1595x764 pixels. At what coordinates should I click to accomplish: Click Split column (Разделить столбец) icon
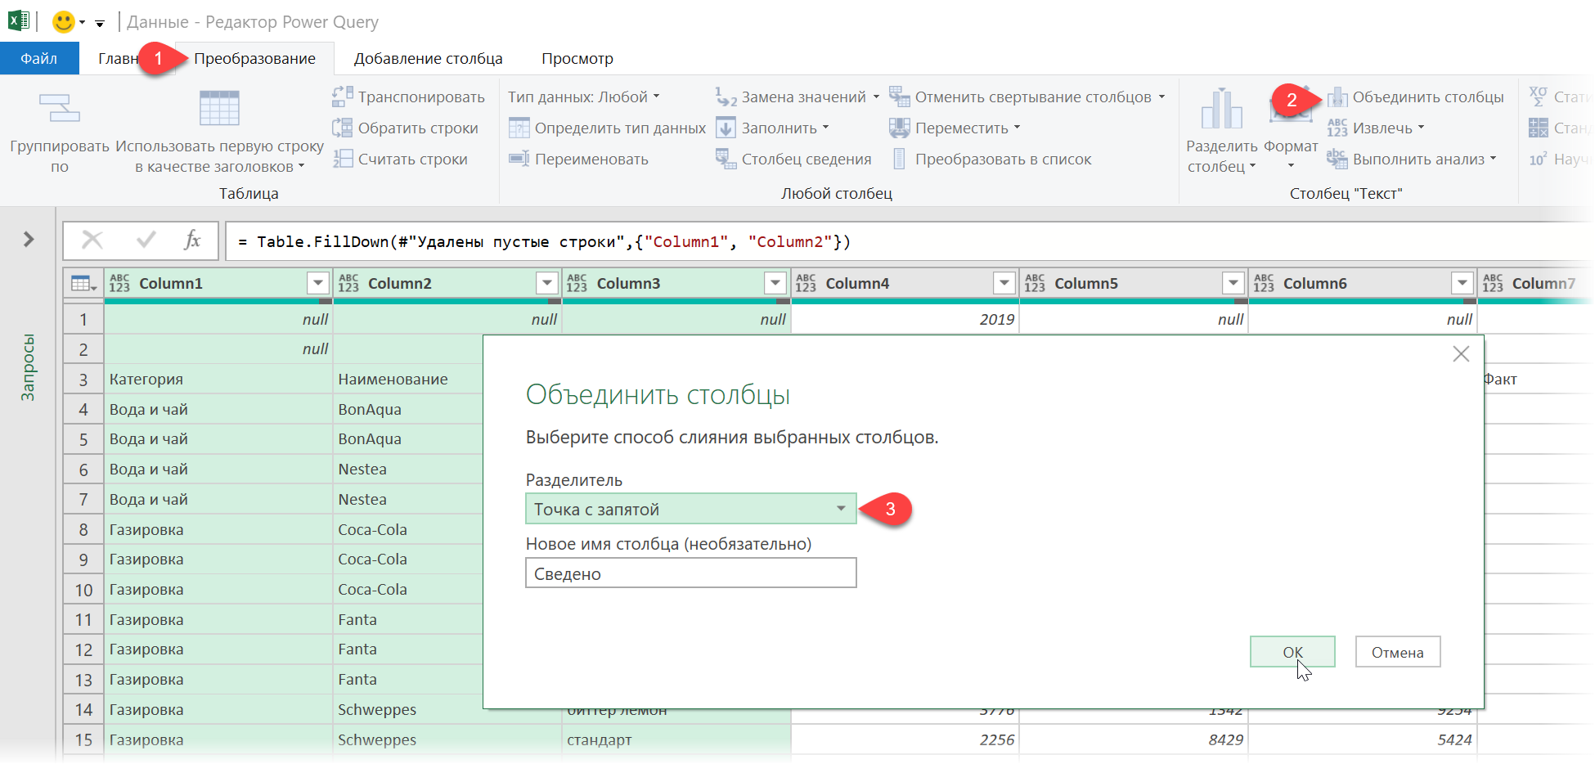click(1221, 108)
